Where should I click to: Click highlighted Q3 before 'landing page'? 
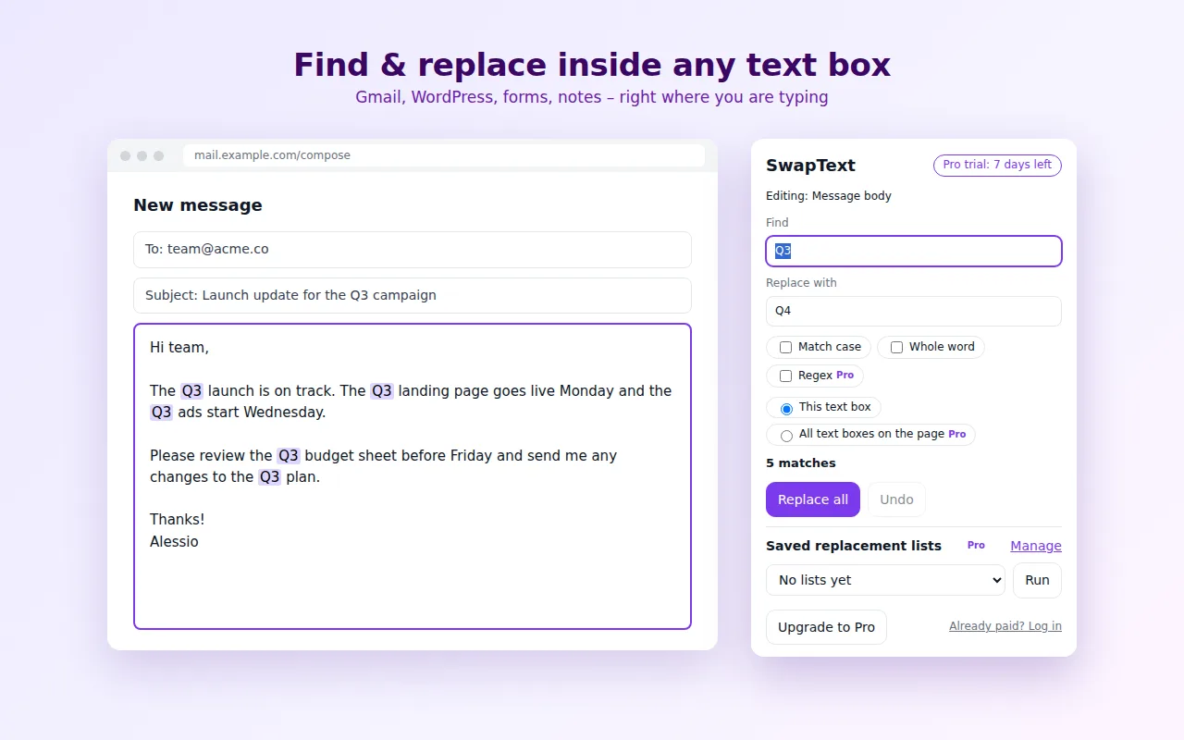tap(382, 391)
